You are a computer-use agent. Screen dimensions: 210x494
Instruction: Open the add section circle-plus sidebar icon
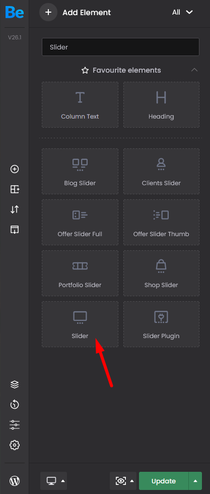tap(15, 169)
